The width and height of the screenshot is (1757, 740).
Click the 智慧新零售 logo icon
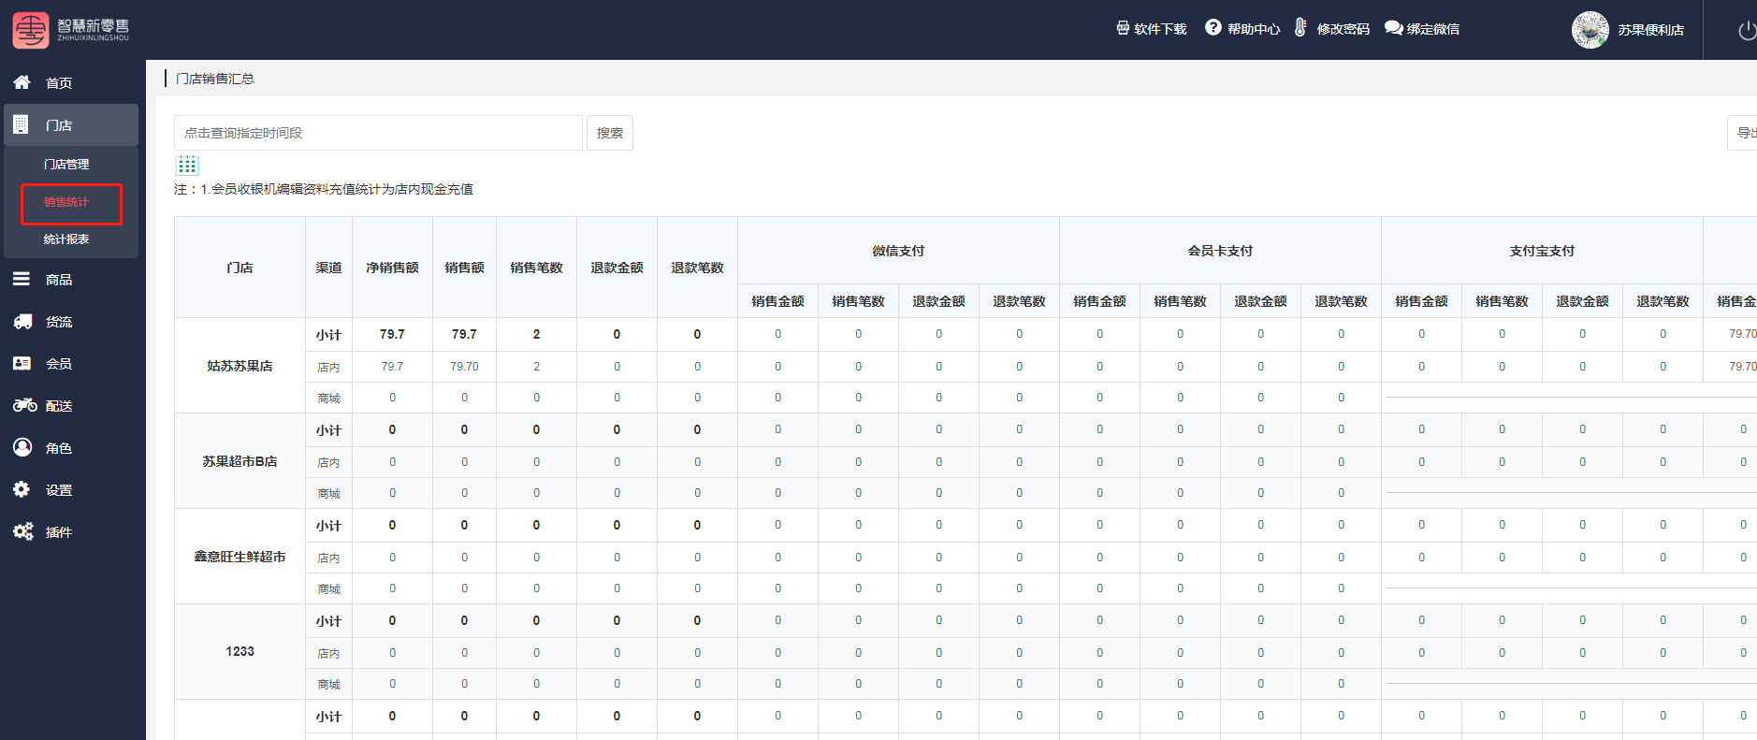tap(30, 30)
